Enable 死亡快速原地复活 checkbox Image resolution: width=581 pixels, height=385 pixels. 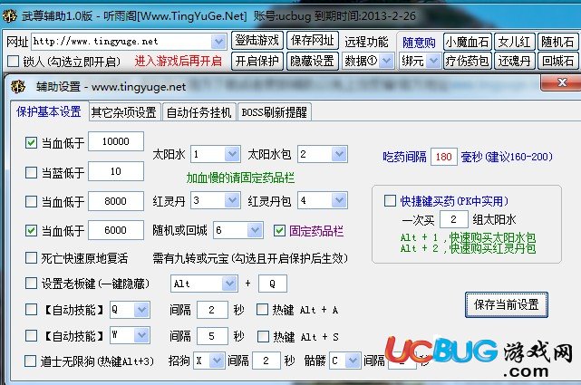click(x=31, y=257)
